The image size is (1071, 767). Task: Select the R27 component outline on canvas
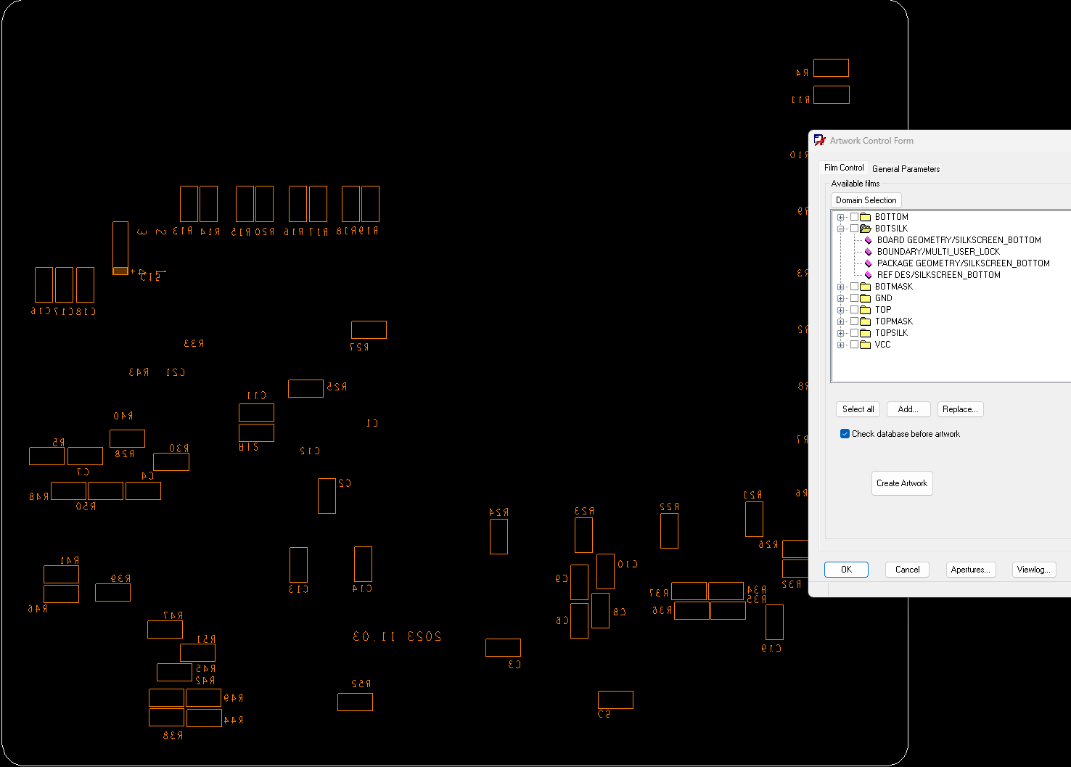(369, 329)
